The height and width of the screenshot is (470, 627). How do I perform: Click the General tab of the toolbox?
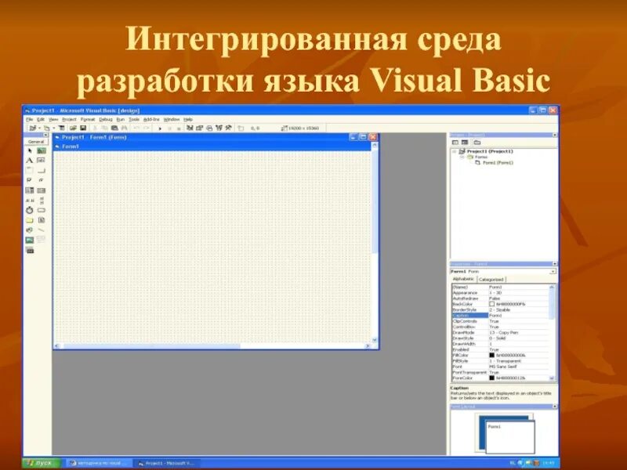36,142
